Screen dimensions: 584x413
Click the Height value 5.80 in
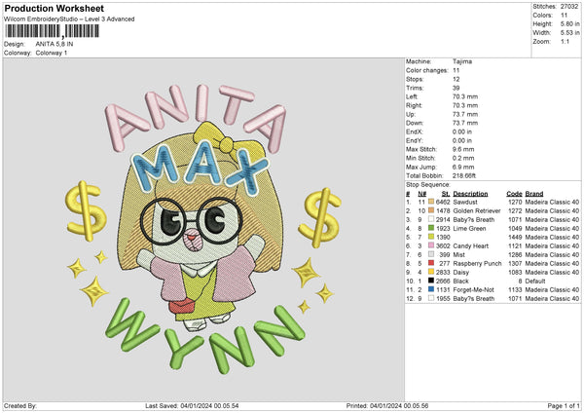[569, 23]
